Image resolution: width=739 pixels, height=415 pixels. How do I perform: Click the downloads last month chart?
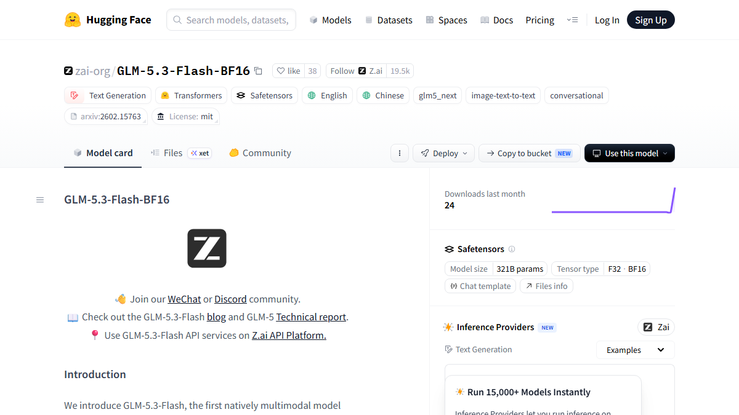point(613,200)
